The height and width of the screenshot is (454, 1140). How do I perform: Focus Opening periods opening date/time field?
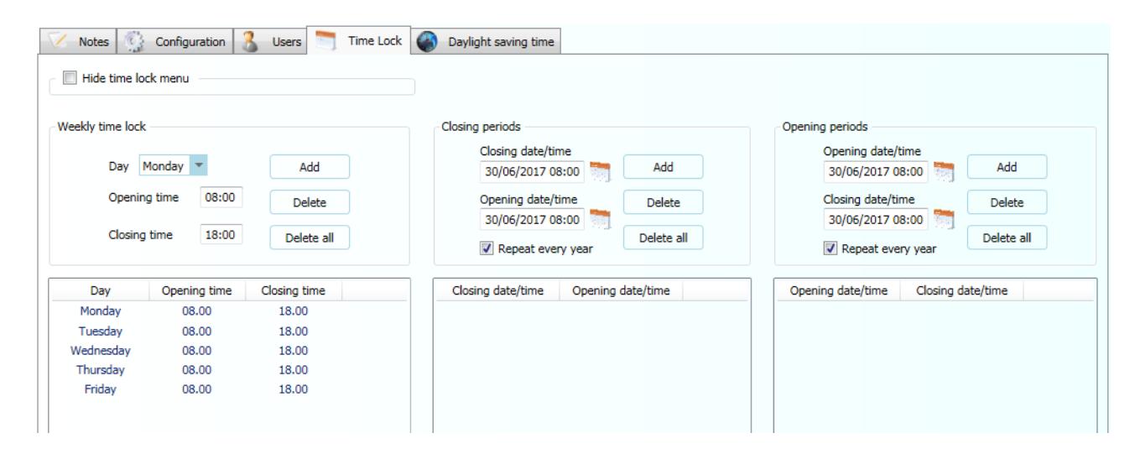(876, 171)
